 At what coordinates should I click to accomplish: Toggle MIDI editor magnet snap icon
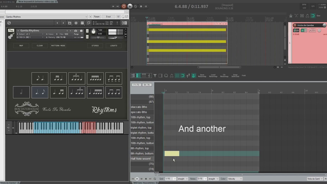(x=182, y=76)
